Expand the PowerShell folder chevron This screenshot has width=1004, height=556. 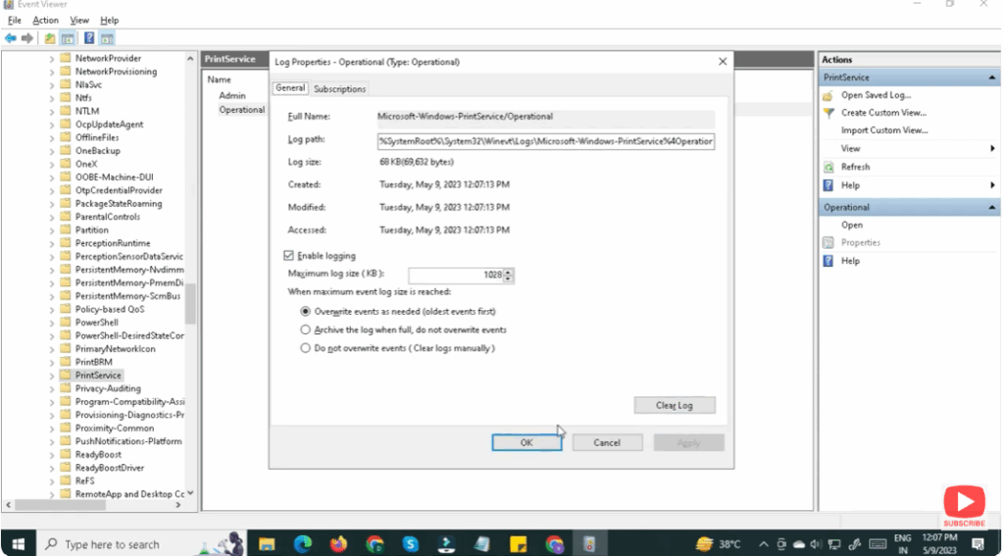51,323
